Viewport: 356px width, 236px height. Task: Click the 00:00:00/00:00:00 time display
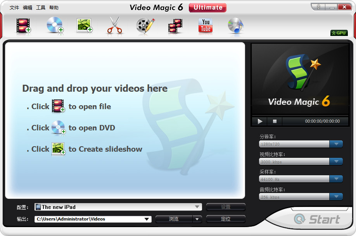[x=322, y=121]
